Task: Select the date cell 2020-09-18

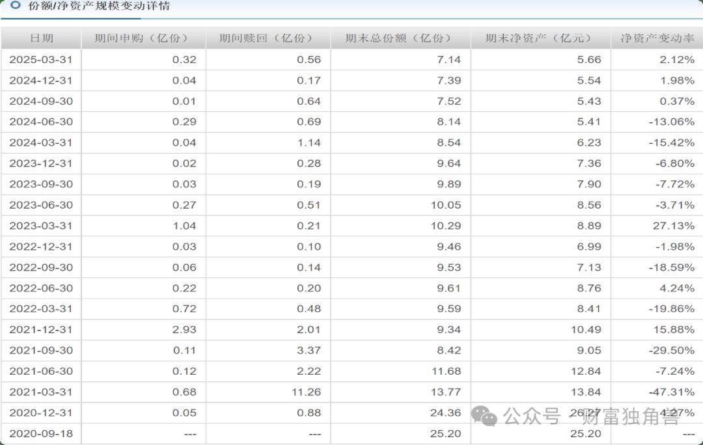Action: (41, 434)
